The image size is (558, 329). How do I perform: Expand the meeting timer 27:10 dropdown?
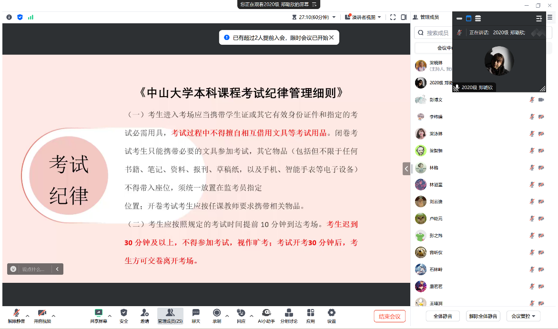[x=334, y=17]
